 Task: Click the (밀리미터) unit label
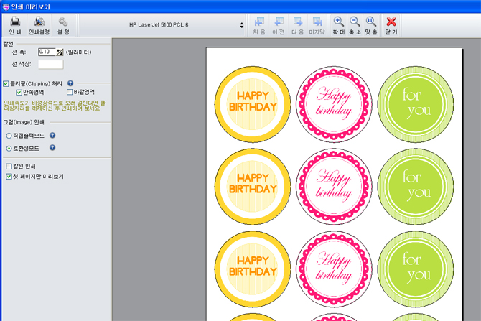pyautogui.click(x=78, y=52)
